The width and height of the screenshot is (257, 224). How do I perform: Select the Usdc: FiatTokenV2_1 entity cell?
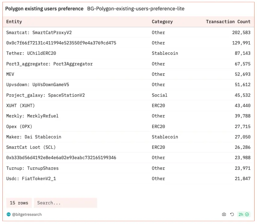click(31, 179)
